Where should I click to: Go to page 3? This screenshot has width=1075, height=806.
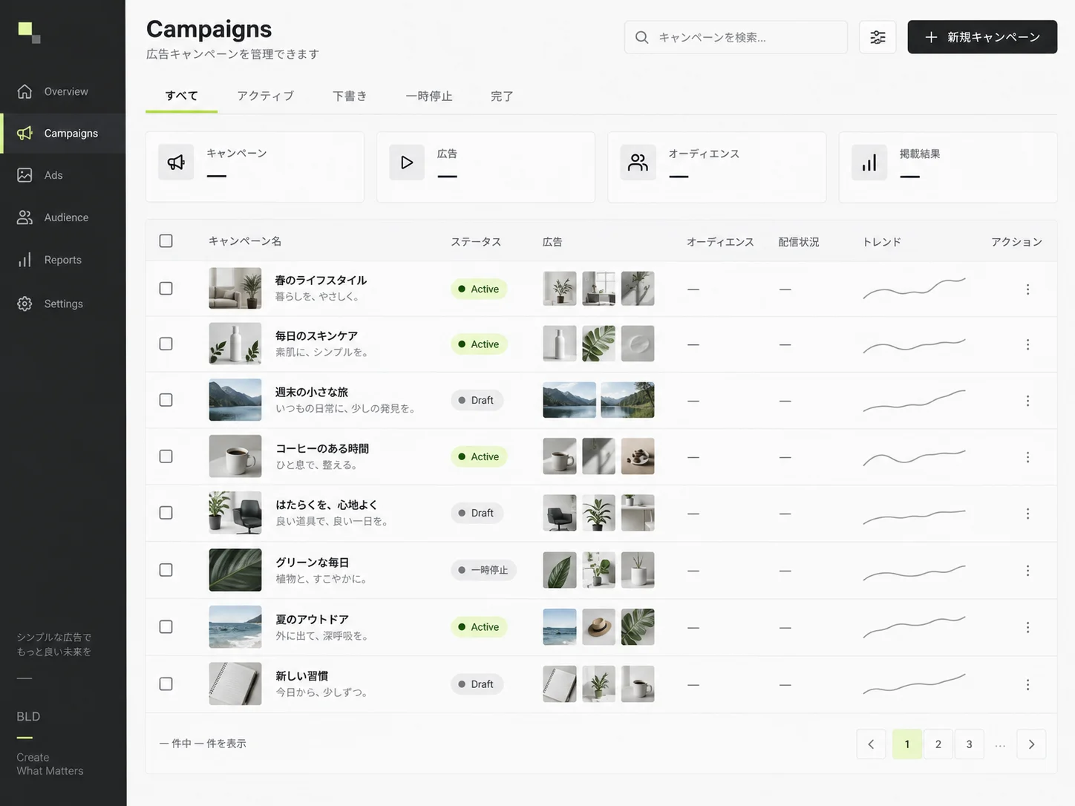pos(969,744)
